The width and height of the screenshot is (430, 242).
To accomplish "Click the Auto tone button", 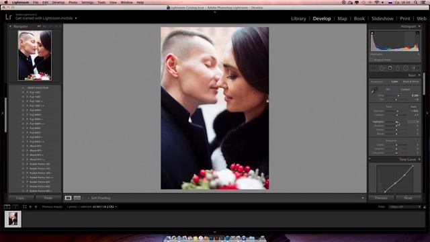I will 414,106.
